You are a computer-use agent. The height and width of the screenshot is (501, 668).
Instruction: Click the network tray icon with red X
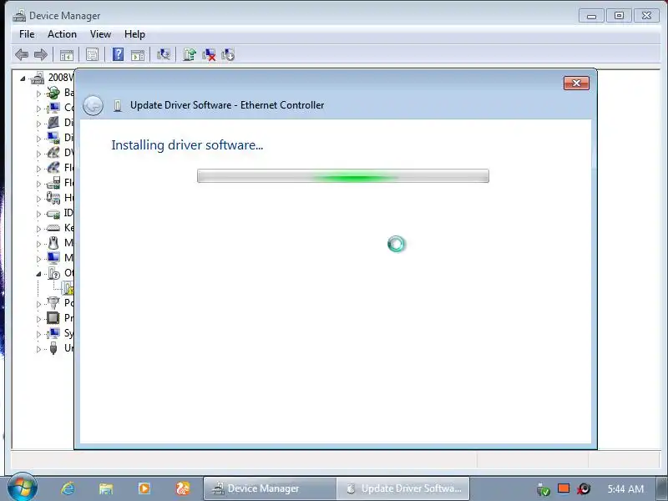[x=583, y=488]
